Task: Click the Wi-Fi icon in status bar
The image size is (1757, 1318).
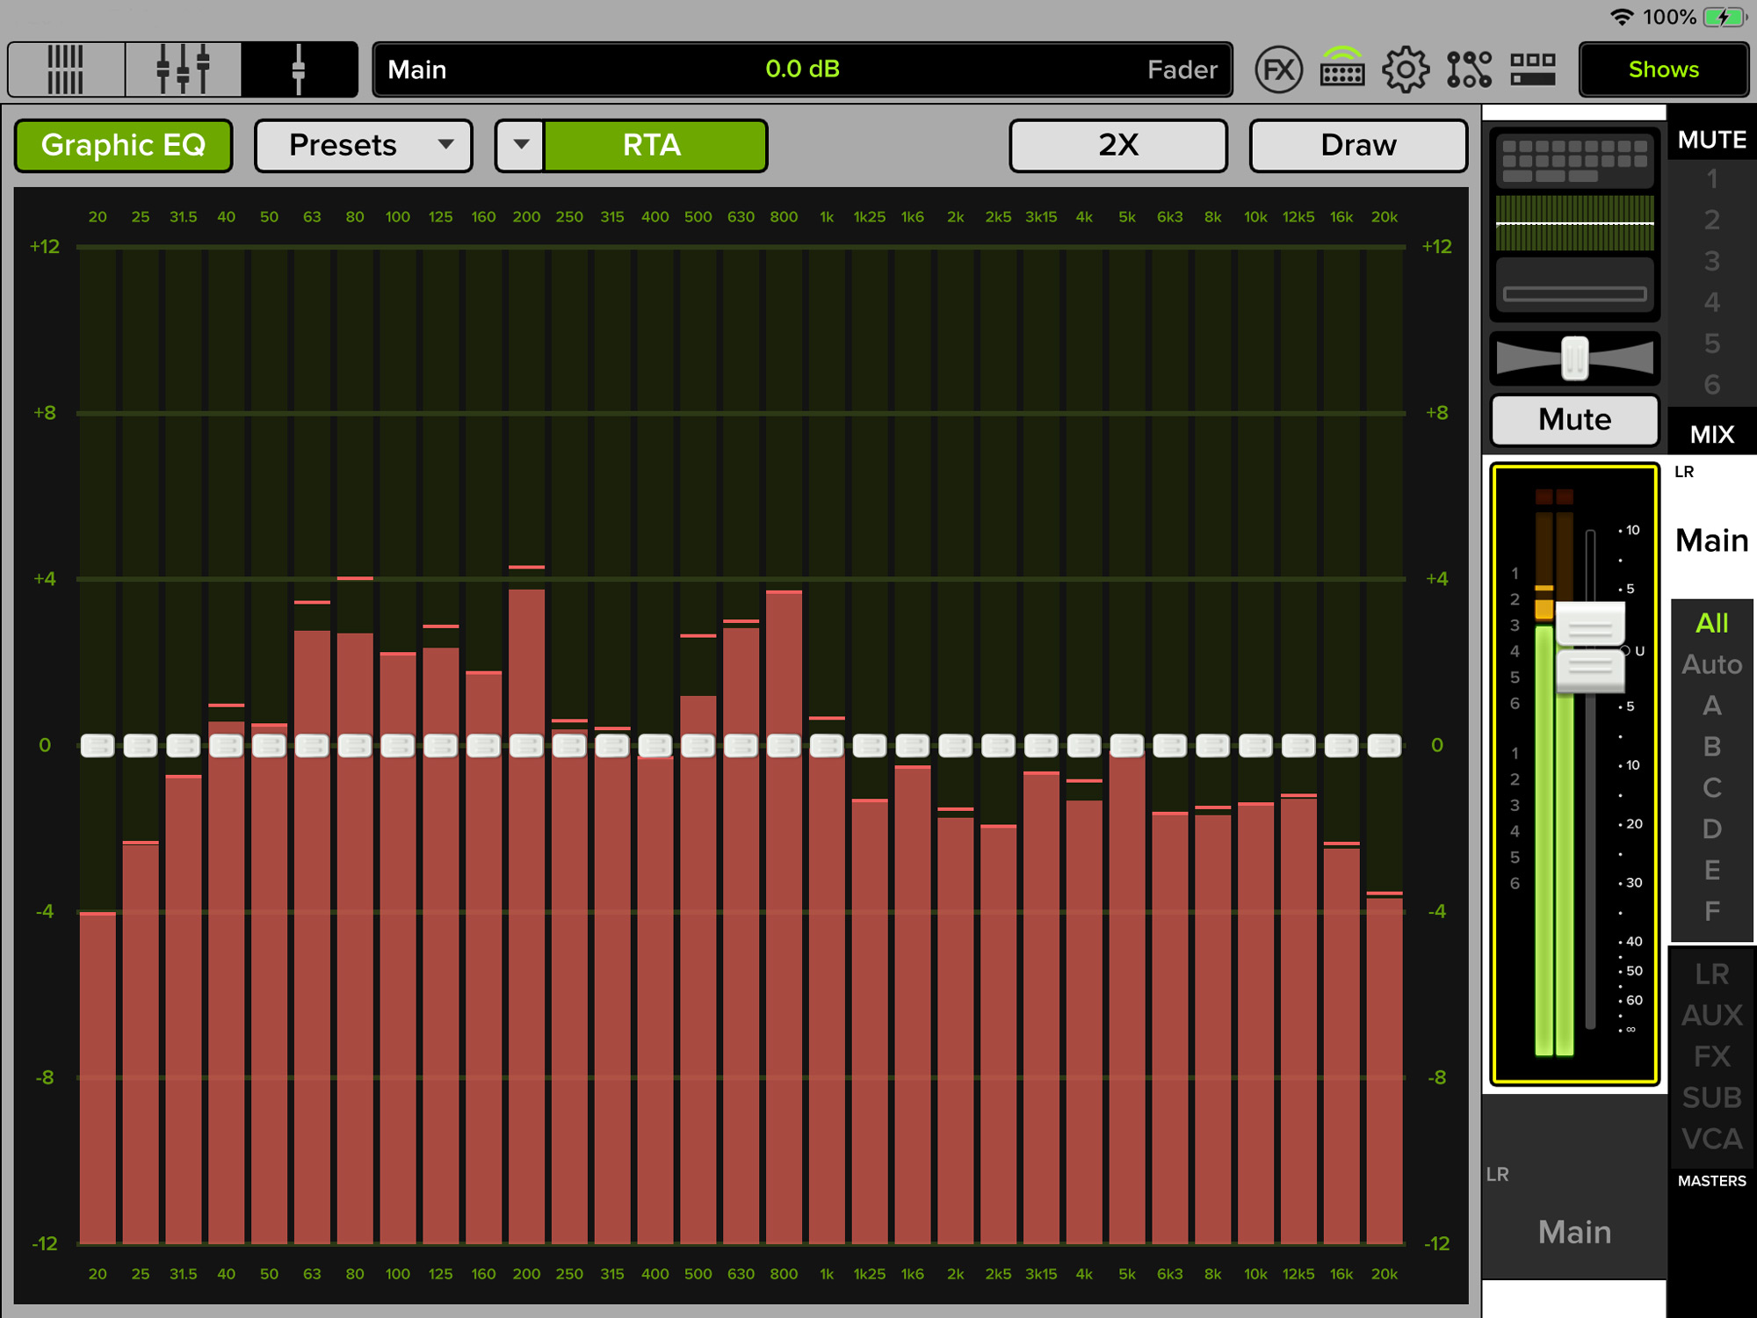Action: tap(1622, 18)
